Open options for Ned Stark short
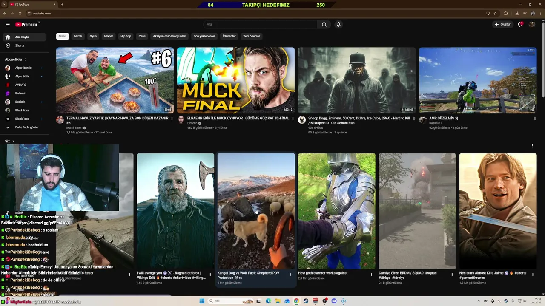This screenshot has height=306, width=545. (x=533, y=275)
